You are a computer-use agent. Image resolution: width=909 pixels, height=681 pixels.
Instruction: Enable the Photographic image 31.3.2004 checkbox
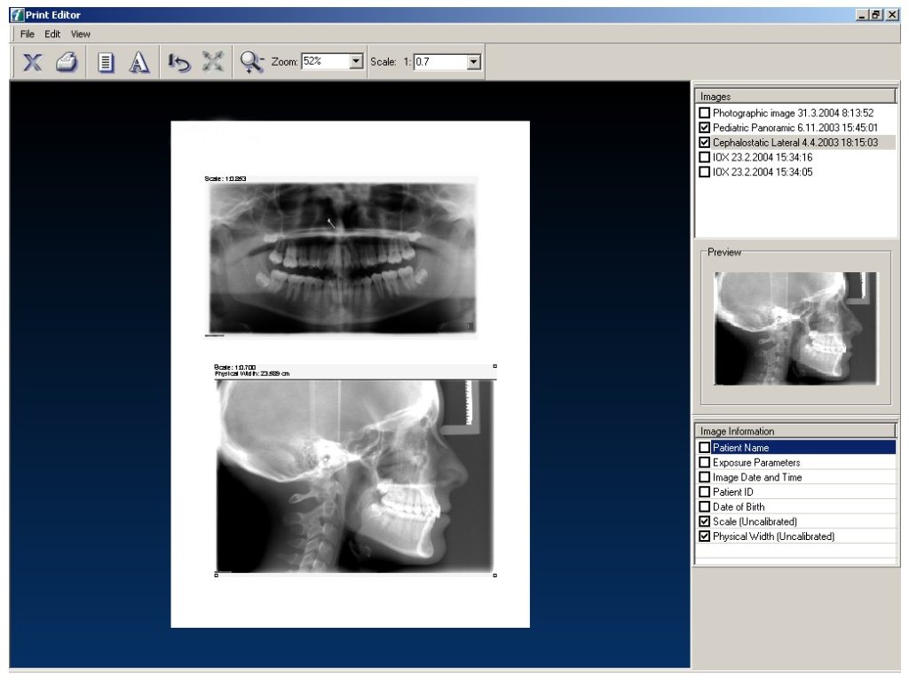pyautogui.click(x=705, y=113)
